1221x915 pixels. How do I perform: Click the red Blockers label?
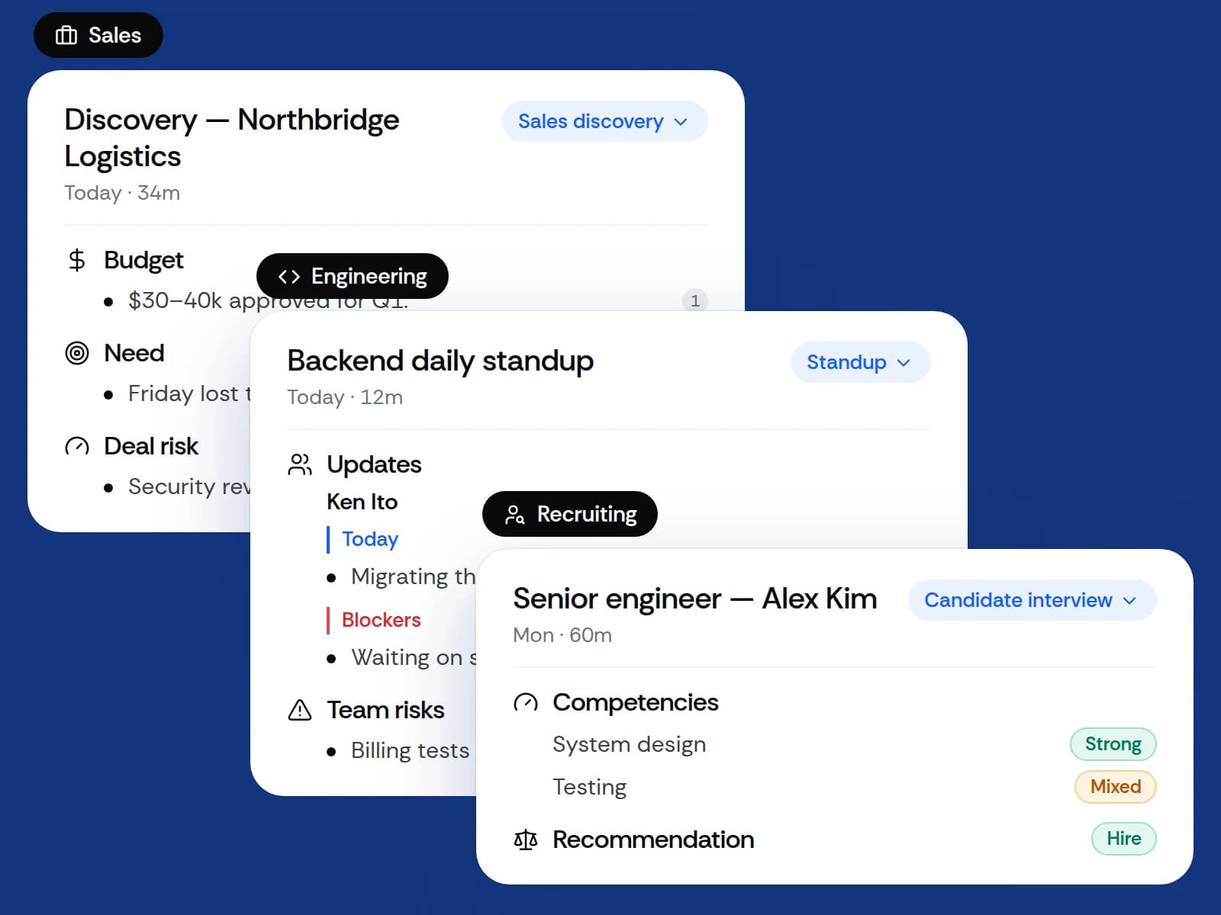(x=382, y=620)
